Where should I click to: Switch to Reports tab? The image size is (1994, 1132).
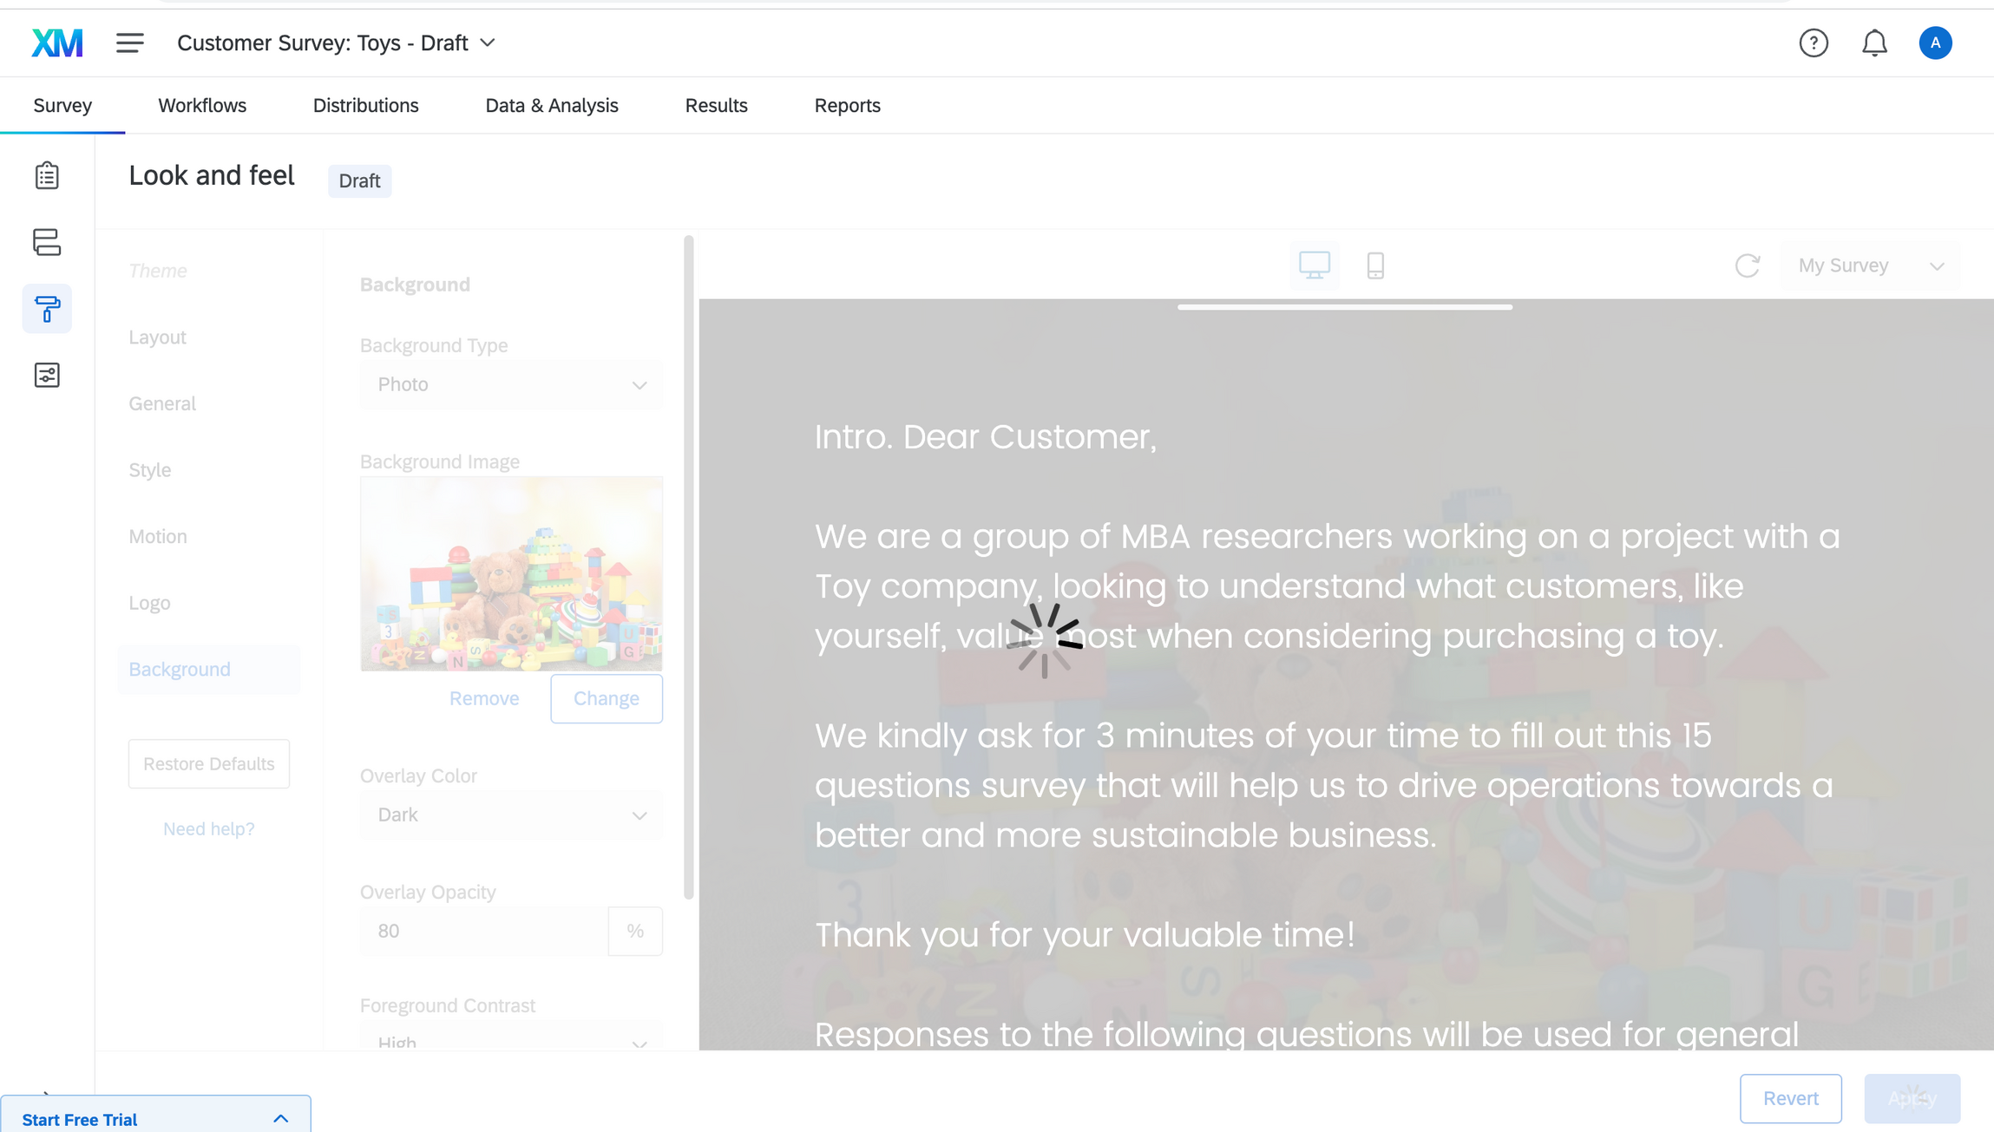[846, 104]
